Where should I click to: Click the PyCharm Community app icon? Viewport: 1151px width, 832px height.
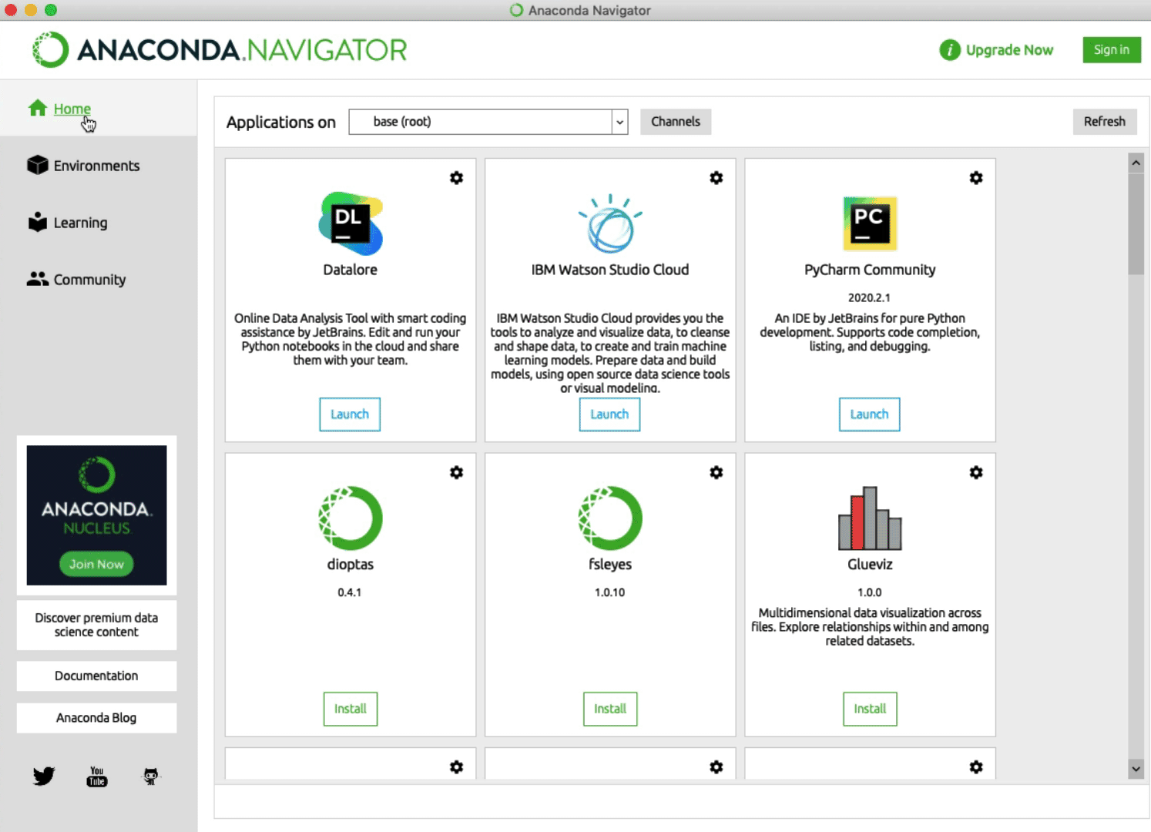pyautogui.click(x=869, y=223)
